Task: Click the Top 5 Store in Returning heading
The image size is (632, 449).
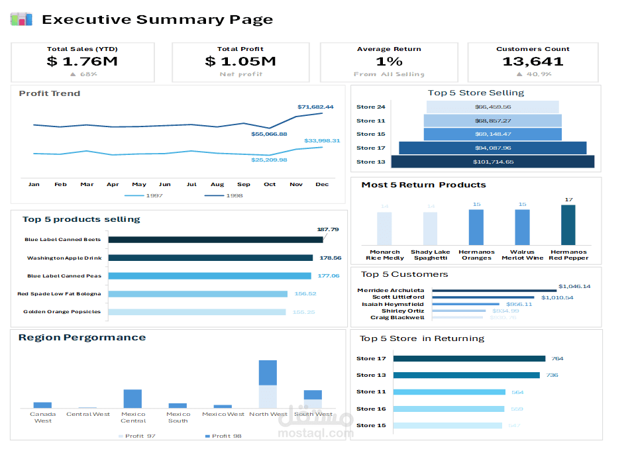Action: click(x=422, y=339)
